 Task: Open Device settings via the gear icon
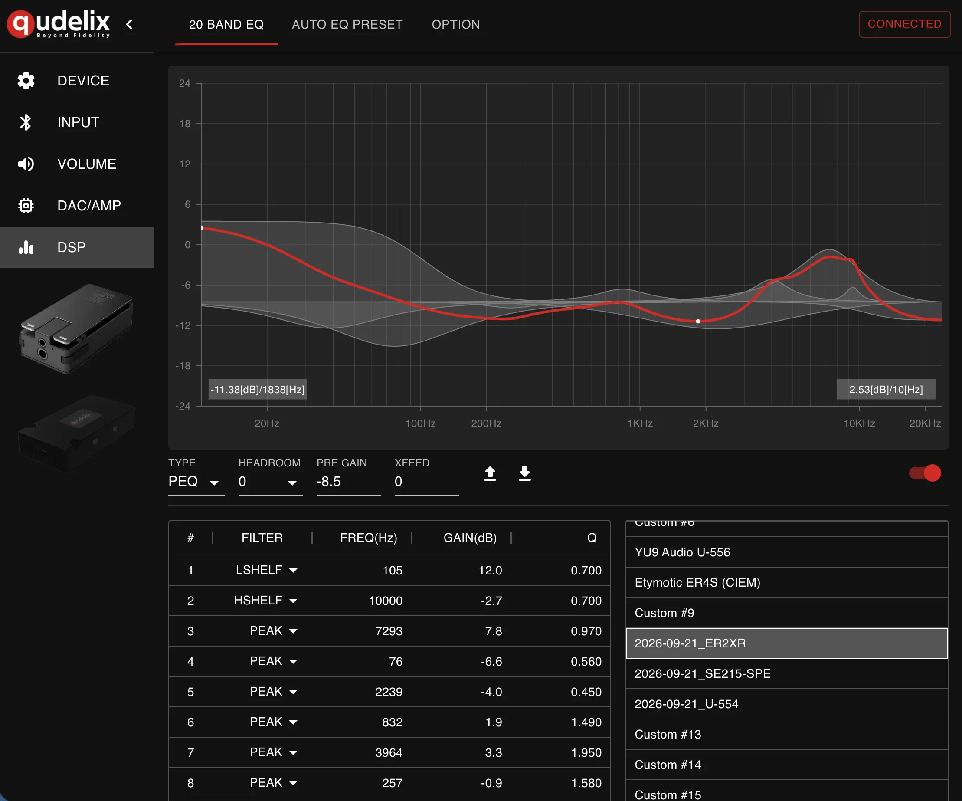tap(26, 81)
